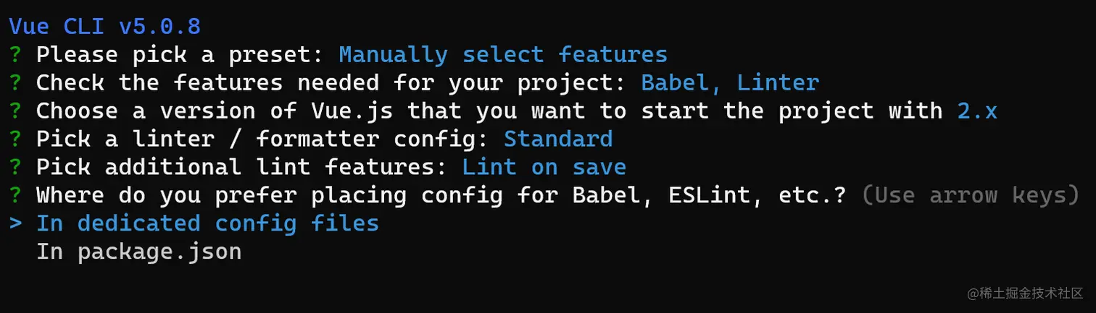Click the "Lint on save" answer
Viewport: 1096px width, 313px height.
point(544,167)
